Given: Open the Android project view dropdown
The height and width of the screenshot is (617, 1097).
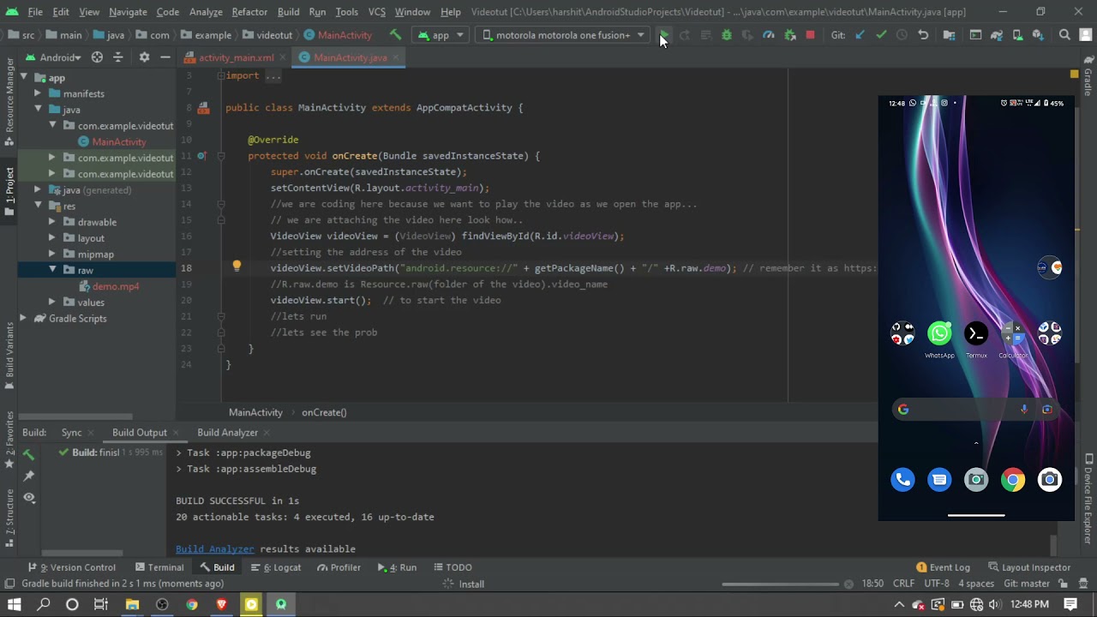Looking at the screenshot, I should 53,57.
